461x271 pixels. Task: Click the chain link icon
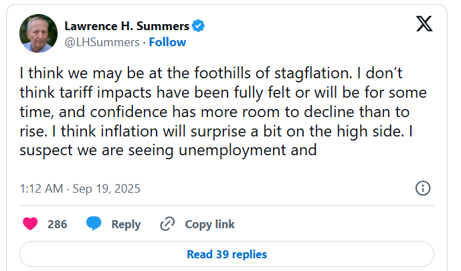[167, 224]
